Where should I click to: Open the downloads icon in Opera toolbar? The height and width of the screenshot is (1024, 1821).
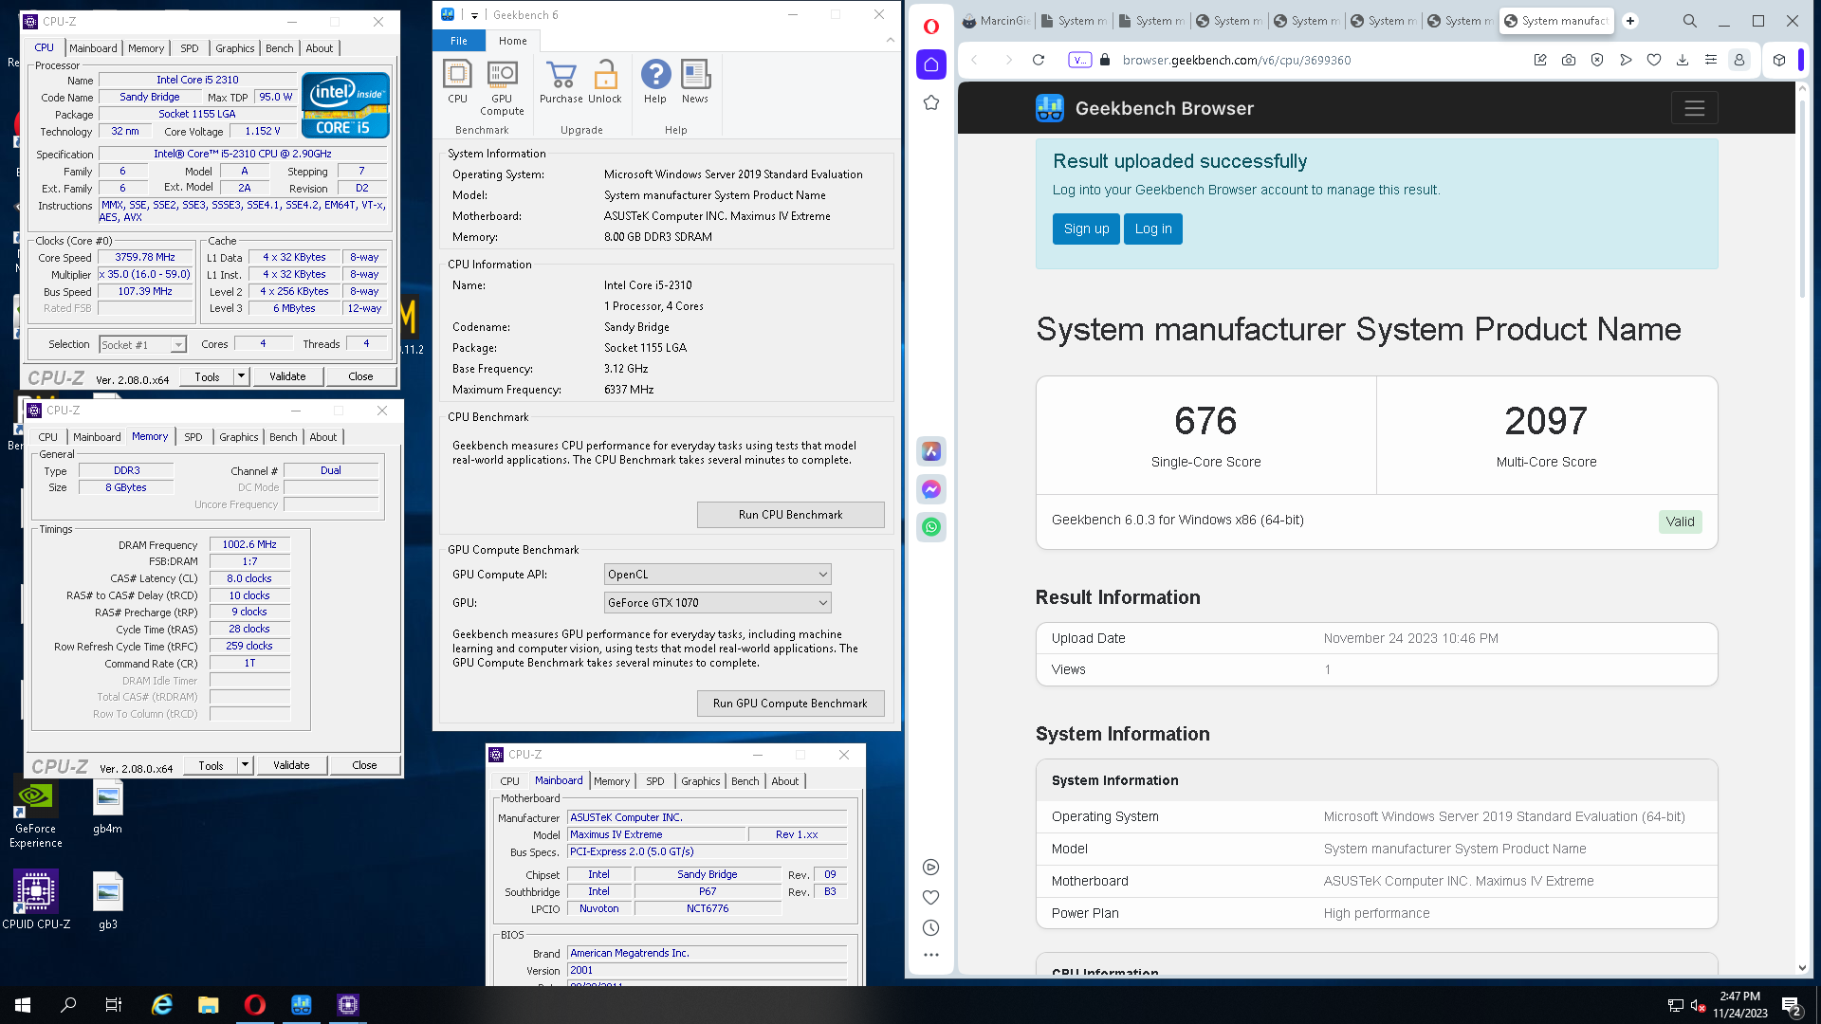pyautogui.click(x=1683, y=60)
